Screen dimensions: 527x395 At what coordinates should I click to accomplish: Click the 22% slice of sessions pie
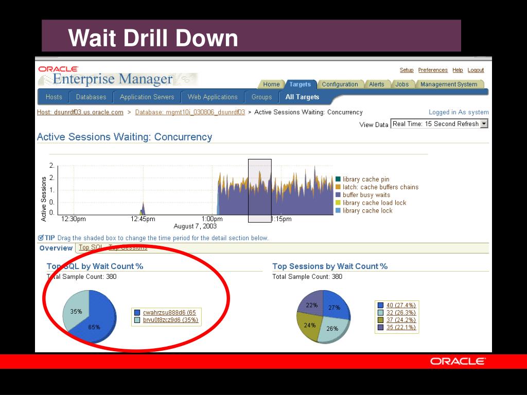[311, 304]
